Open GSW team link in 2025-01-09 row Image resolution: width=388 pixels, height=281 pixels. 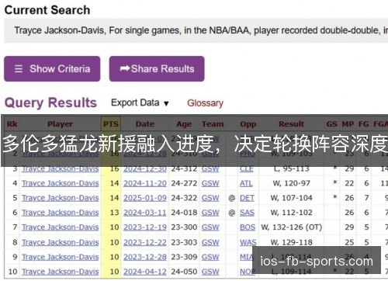210,198
